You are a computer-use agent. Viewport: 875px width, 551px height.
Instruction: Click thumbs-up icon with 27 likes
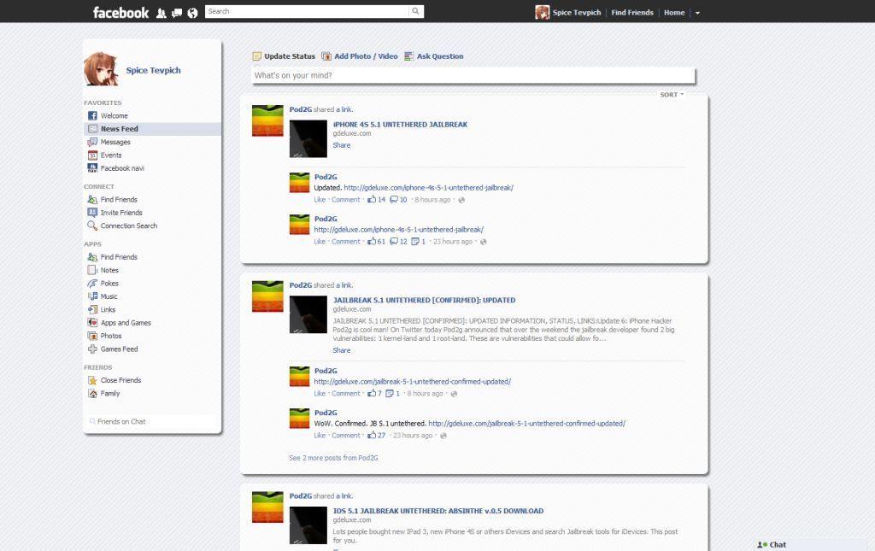pos(372,436)
